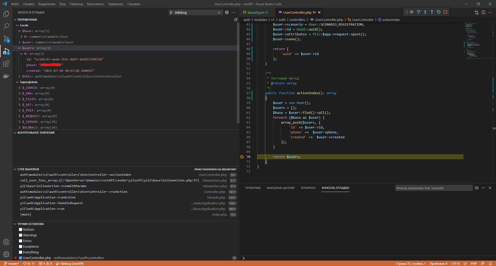Switch to the launch.json tab
Screen dimensions: 496x266
tap(256, 12)
